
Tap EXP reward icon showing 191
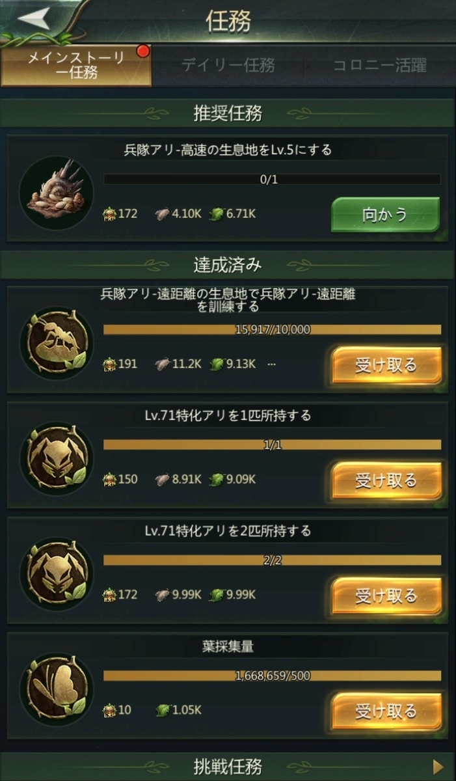click(109, 364)
